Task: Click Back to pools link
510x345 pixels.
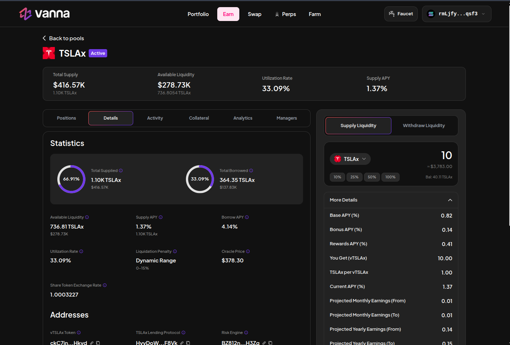Action: [x=63, y=38]
